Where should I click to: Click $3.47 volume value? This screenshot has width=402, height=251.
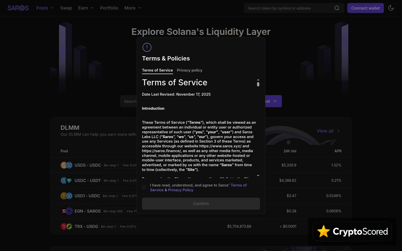coord(291,196)
